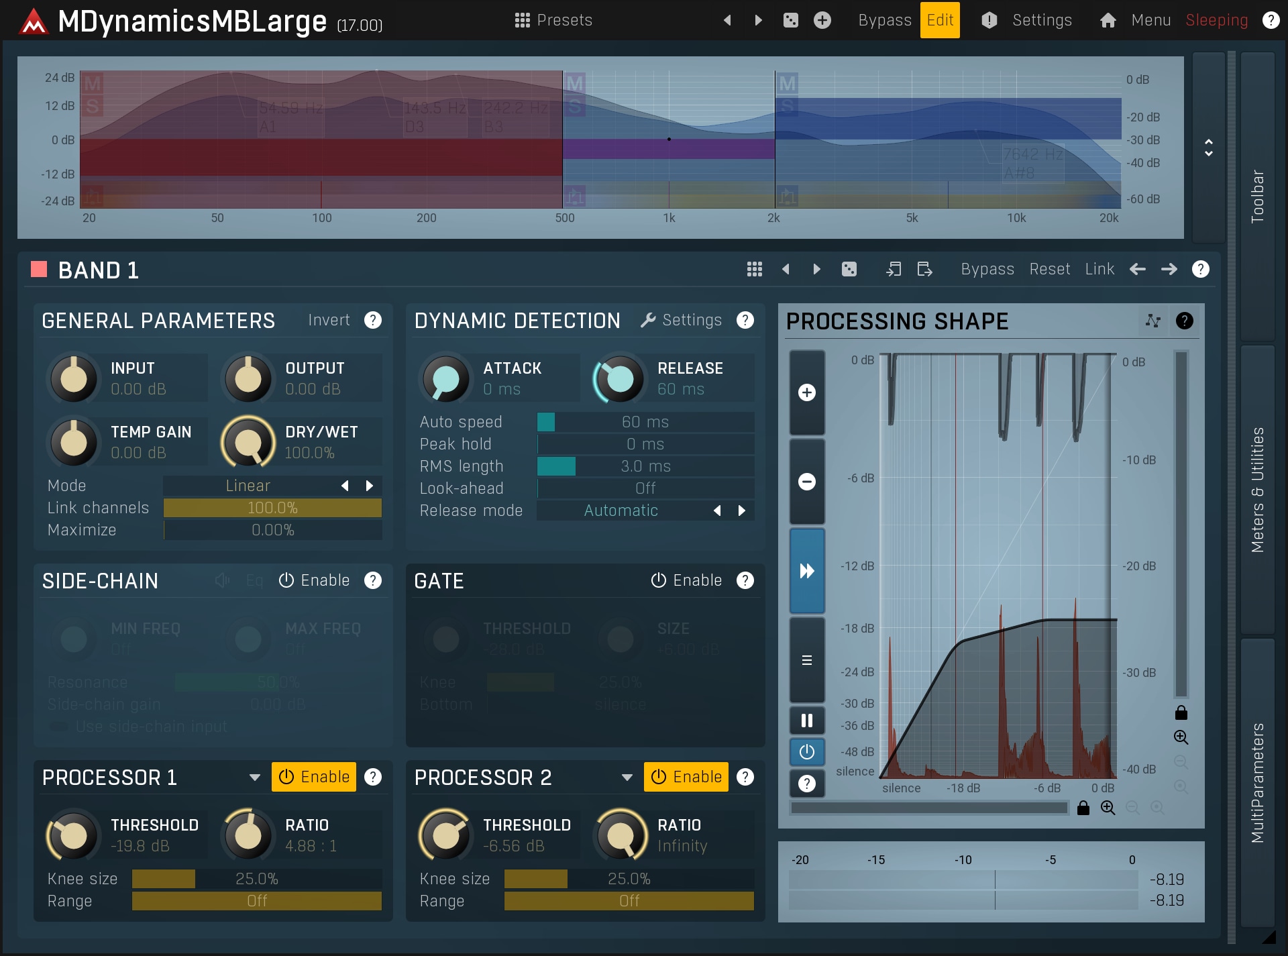Open the Band 1 presets grid icon
Viewport: 1288px width, 956px height.
tap(754, 269)
